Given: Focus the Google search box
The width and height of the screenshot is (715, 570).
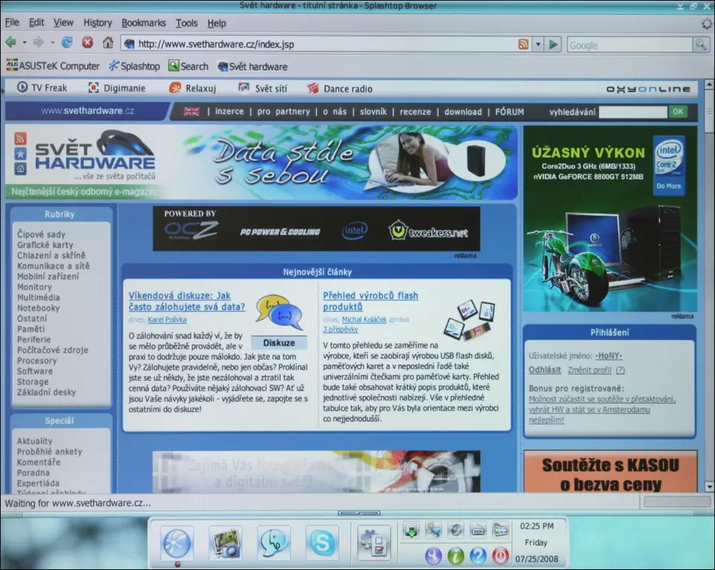Looking at the screenshot, I should pyautogui.click(x=629, y=45).
